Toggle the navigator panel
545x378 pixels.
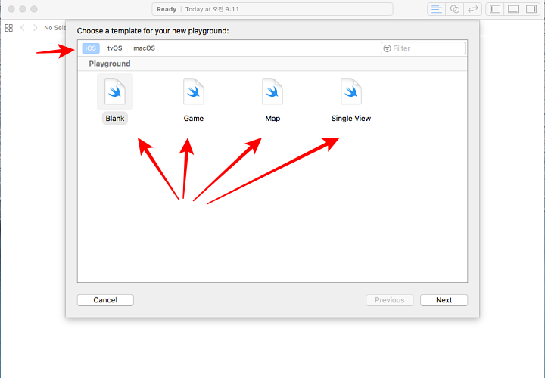495,9
